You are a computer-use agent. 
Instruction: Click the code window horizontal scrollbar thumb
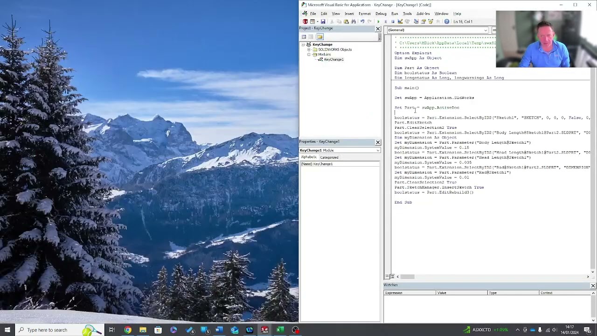(407, 277)
